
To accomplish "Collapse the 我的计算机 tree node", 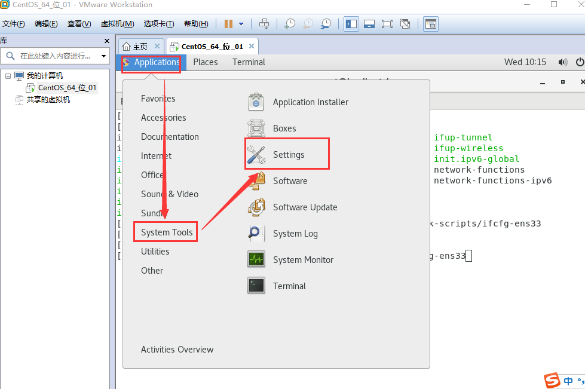I will pos(8,76).
